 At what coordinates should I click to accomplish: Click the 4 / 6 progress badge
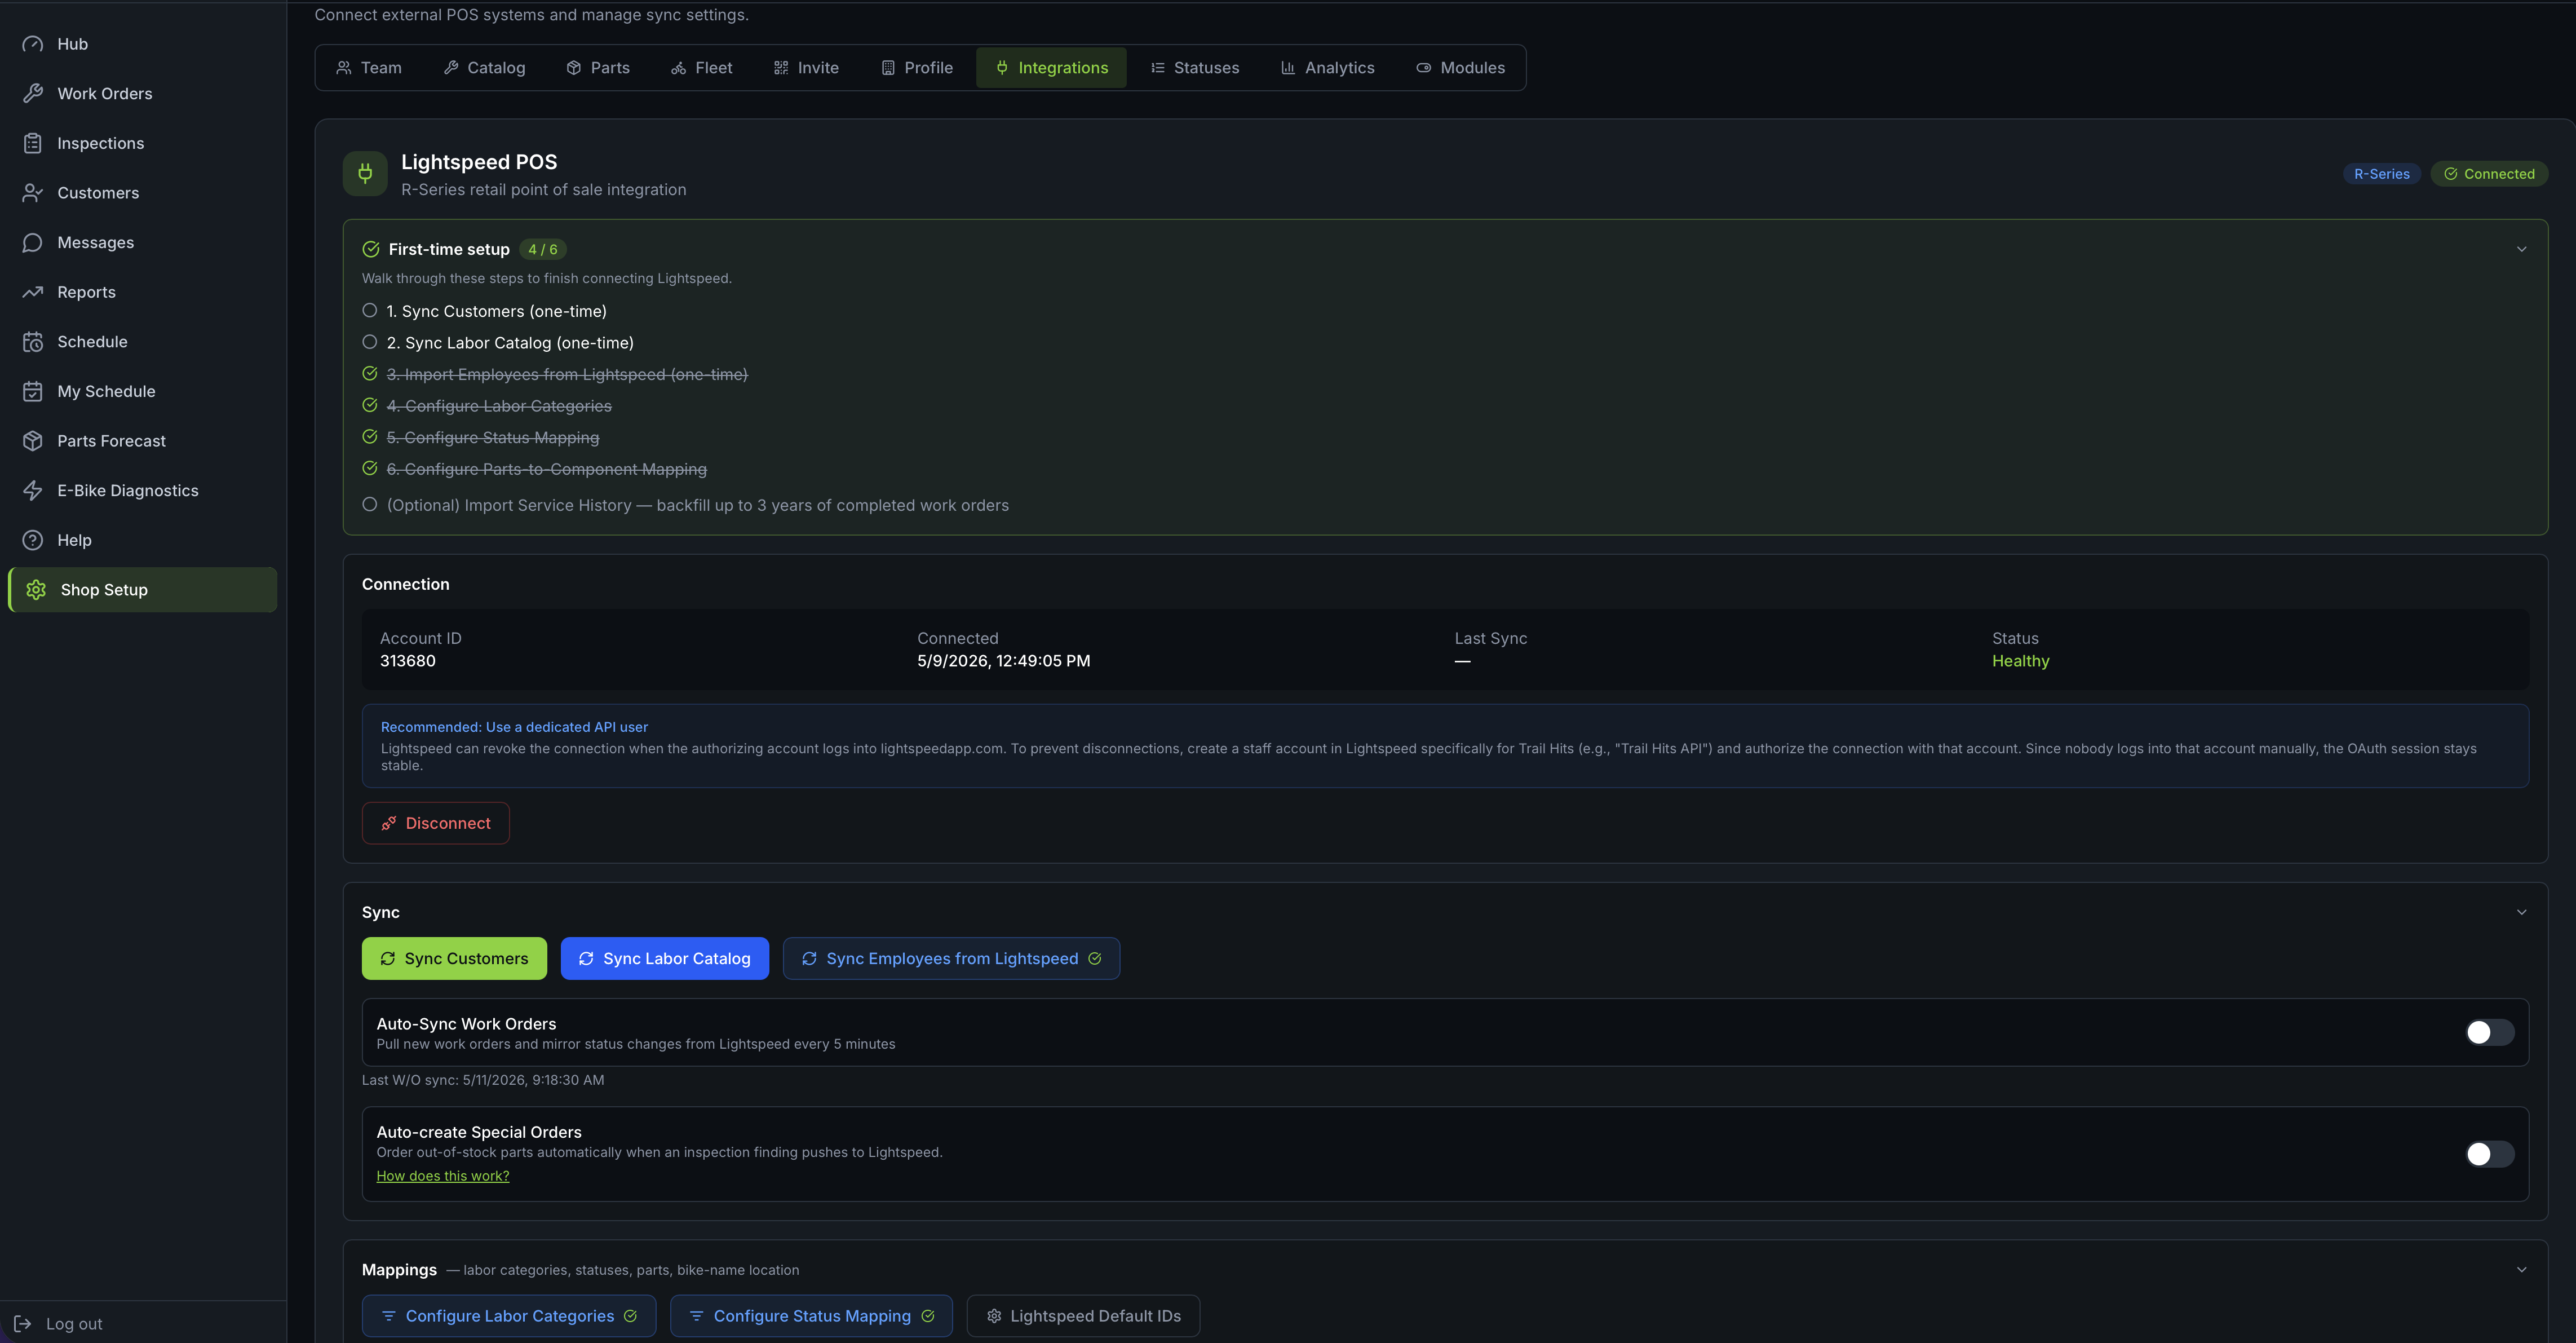coord(543,249)
